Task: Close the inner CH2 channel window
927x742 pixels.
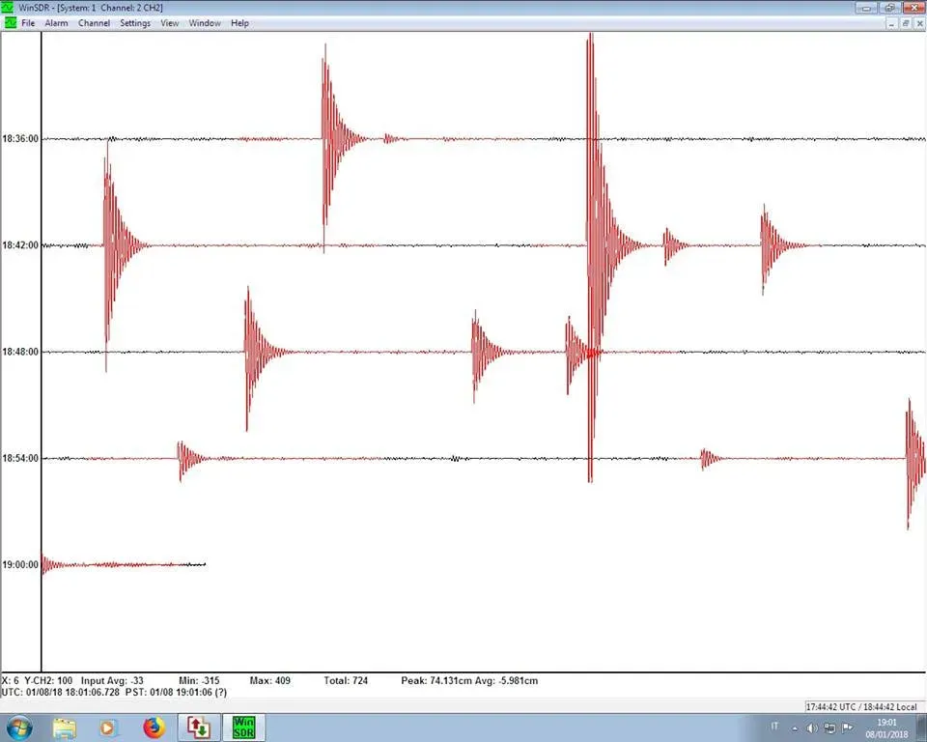Action: coord(919,23)
